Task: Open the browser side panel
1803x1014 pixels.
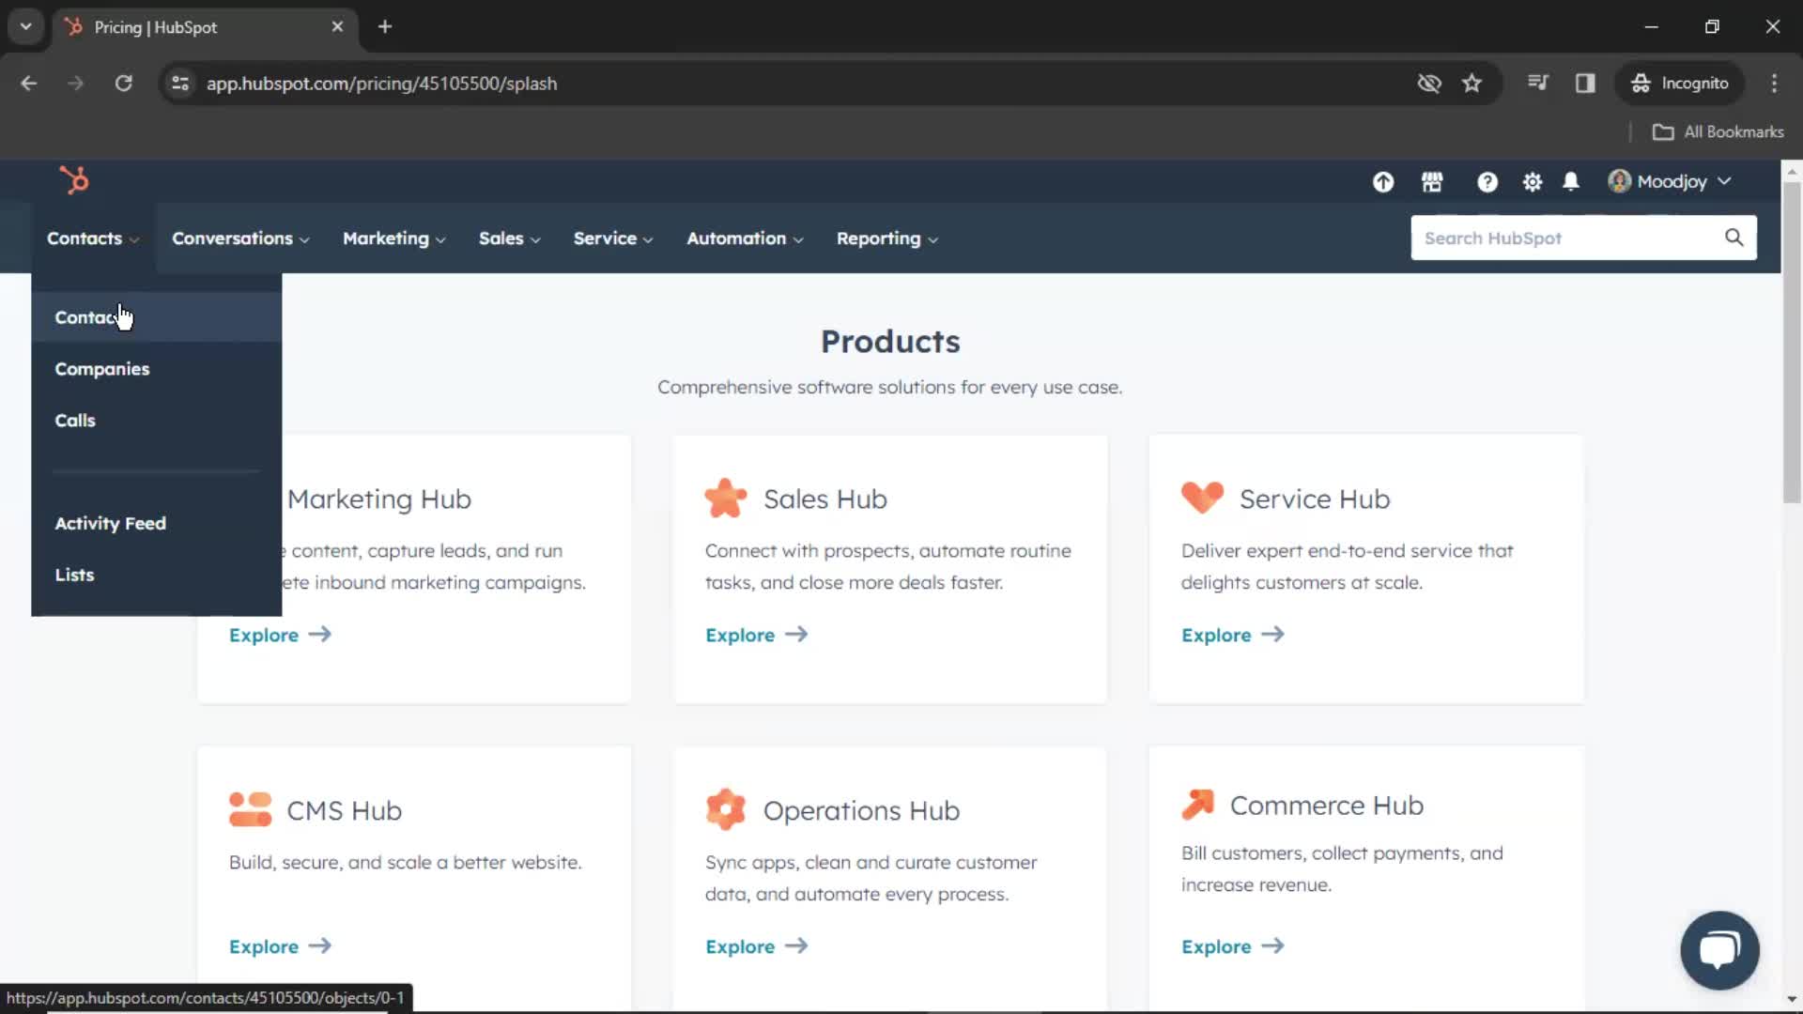Action: click(x=1585, y=84)
